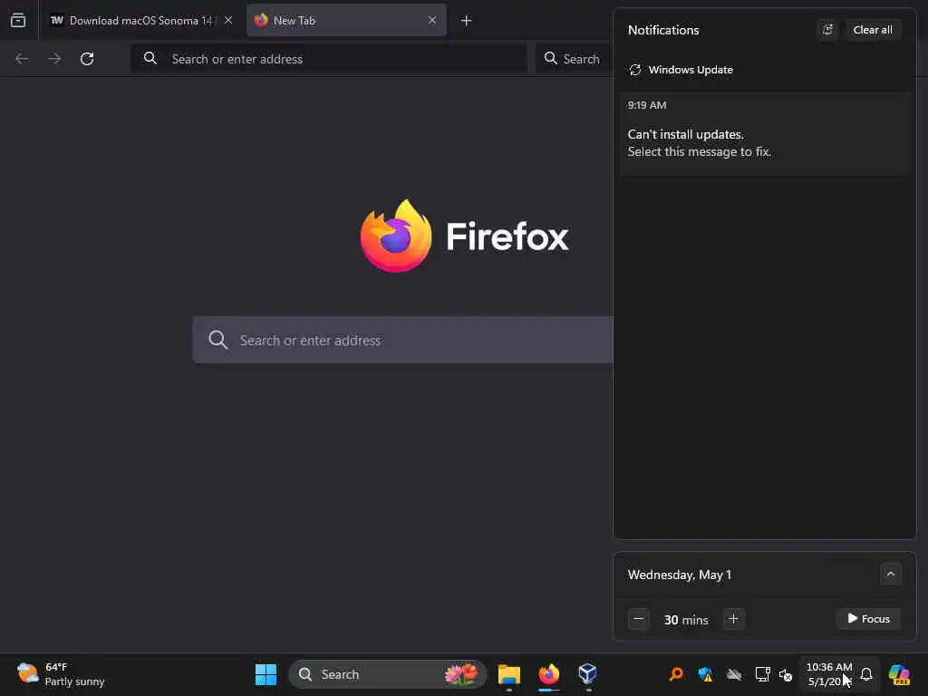This screenshot has height=696, width=928.
Task: Click the toolbar Search box
Action: click(574, 59)
